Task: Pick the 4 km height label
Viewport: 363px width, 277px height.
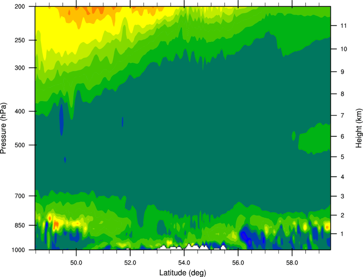Action: 343,177
